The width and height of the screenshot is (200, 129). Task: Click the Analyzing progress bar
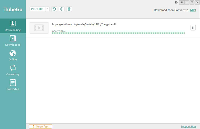click(x=118, y=33)
